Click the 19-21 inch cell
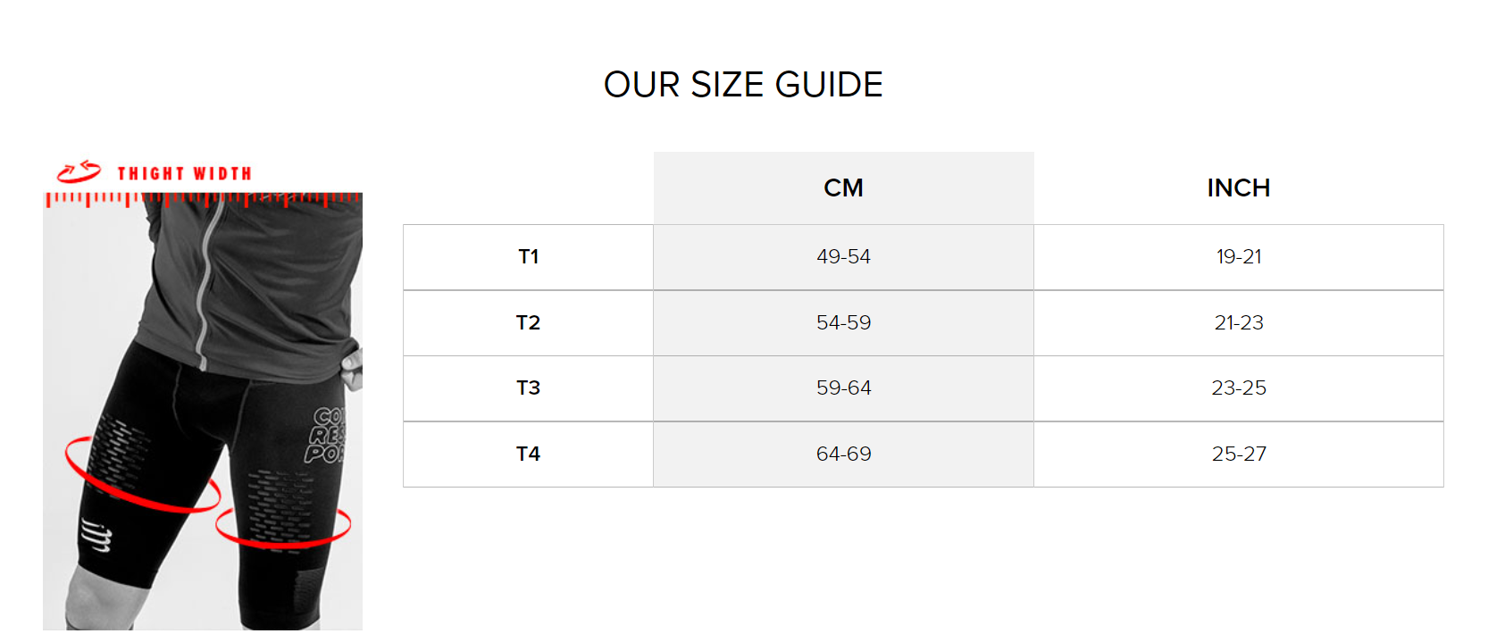1505x642 pixels. tap(1239, 257)
